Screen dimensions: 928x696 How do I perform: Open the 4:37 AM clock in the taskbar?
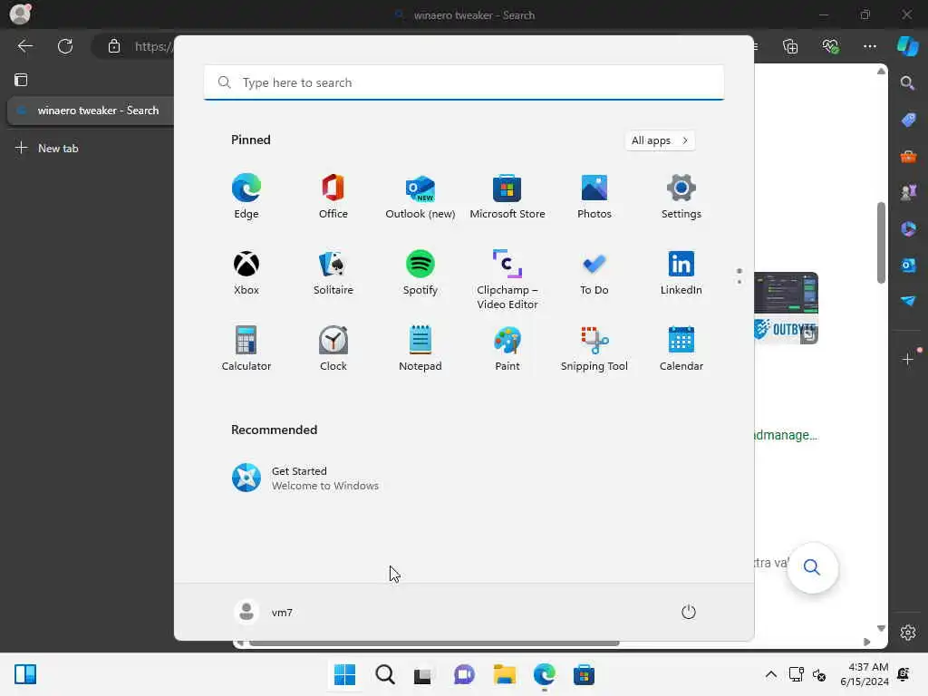[x=865, y=674]
